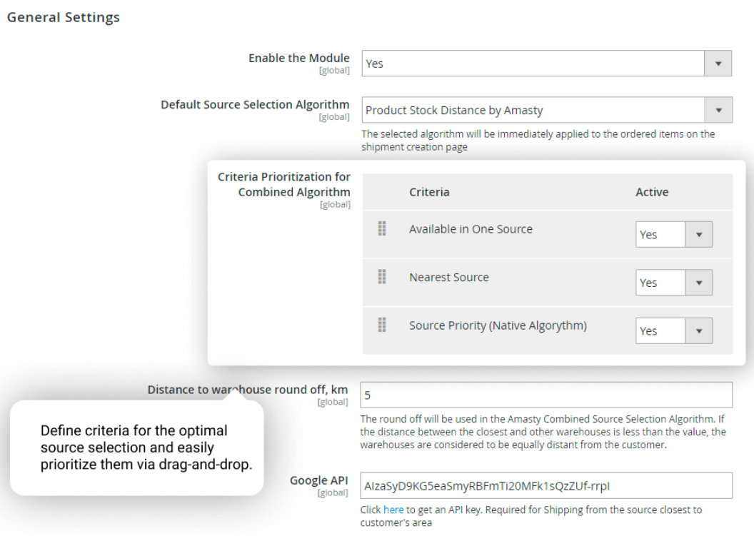Screen dimensions: 754x536
Task: Open Active dropdown for Available in One Source
Action: (x=673, y=234)
